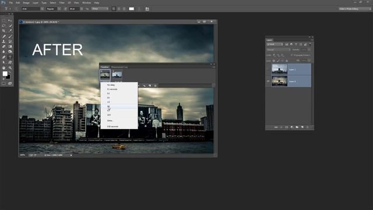Select the Crop tool
Viewport: 373px width, 210px height.
pos(3,31)
